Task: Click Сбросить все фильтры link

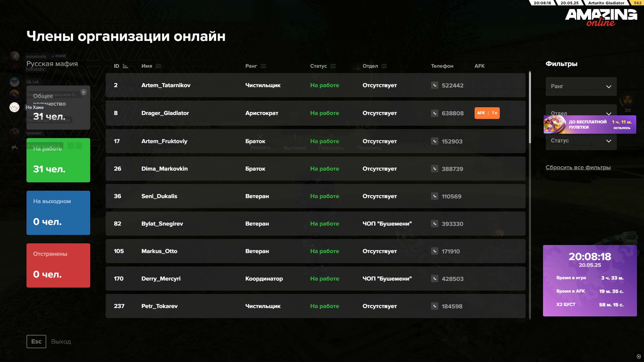Action: (578, 167)
